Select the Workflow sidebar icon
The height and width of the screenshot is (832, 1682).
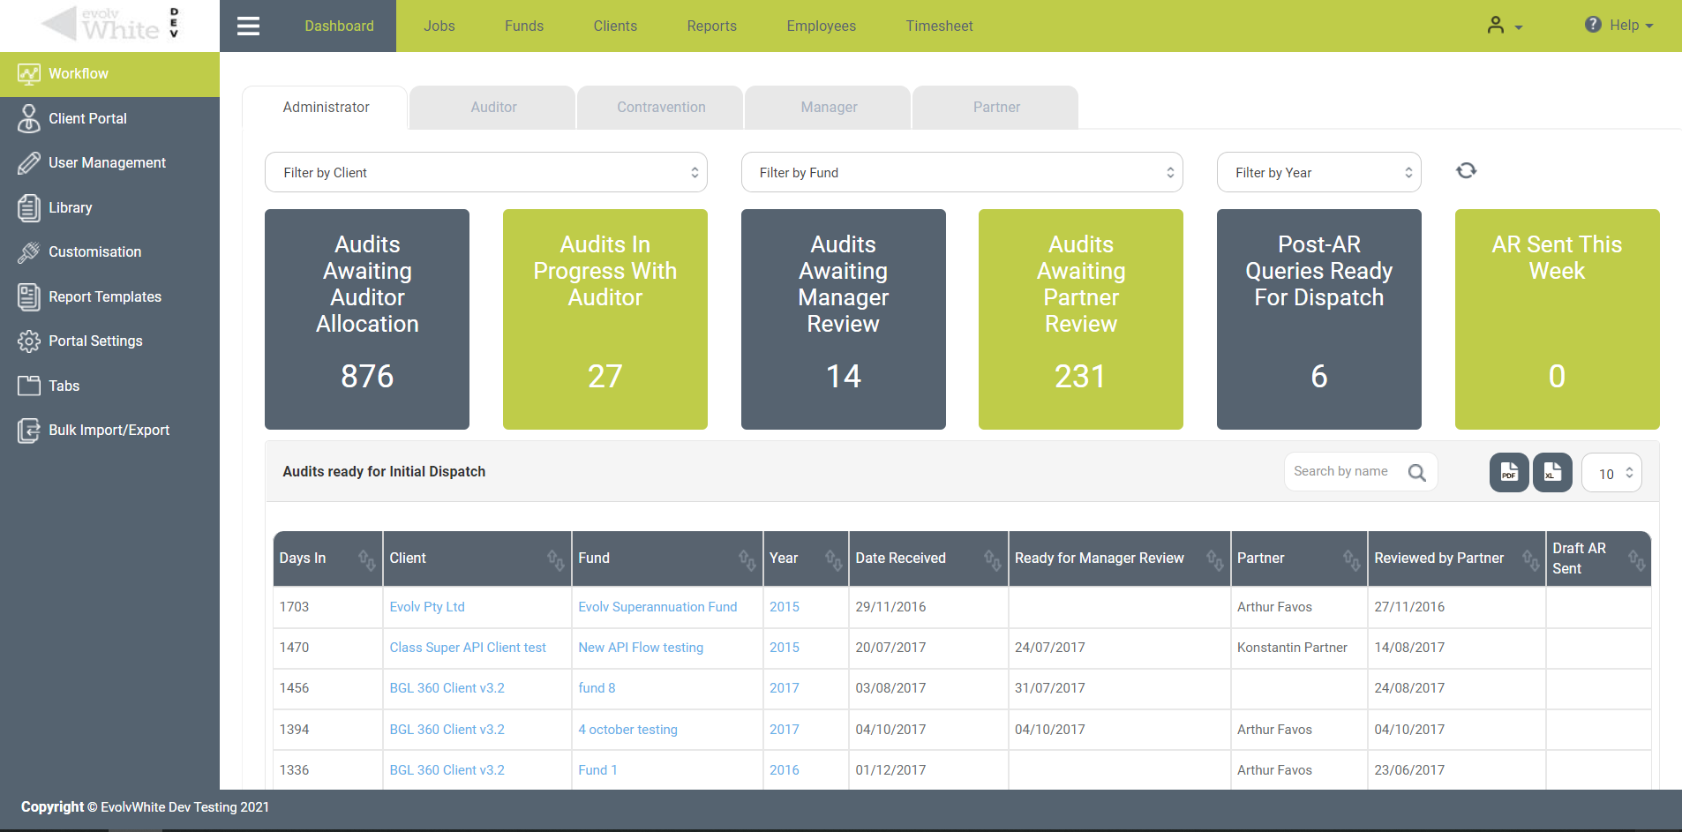[x=28, y=74]
